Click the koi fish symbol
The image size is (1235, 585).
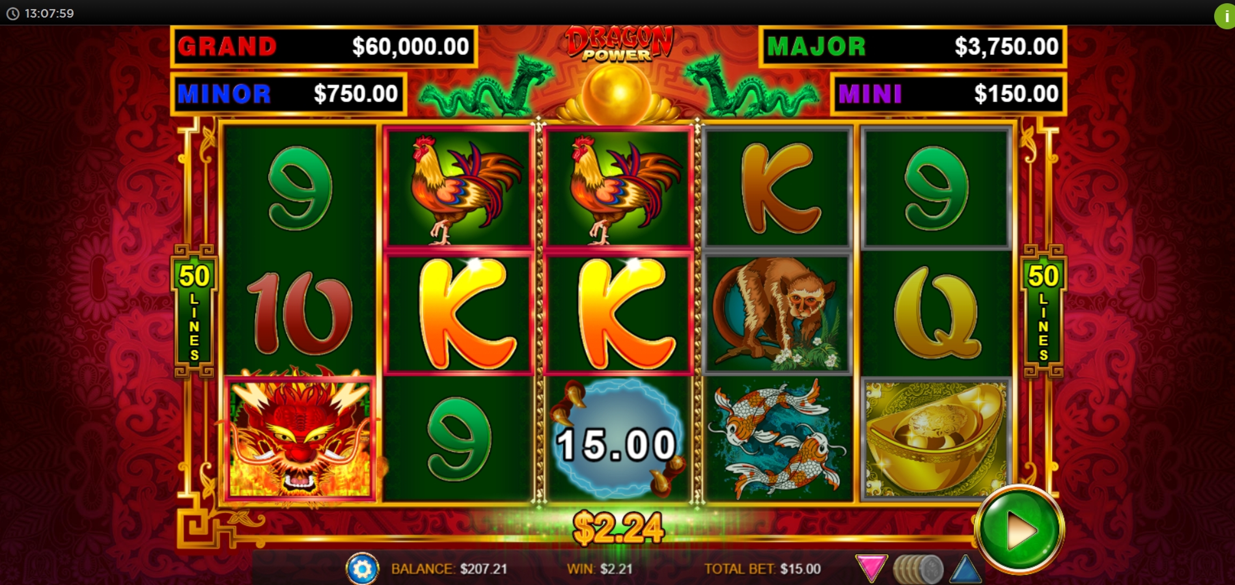click(777, 439)
